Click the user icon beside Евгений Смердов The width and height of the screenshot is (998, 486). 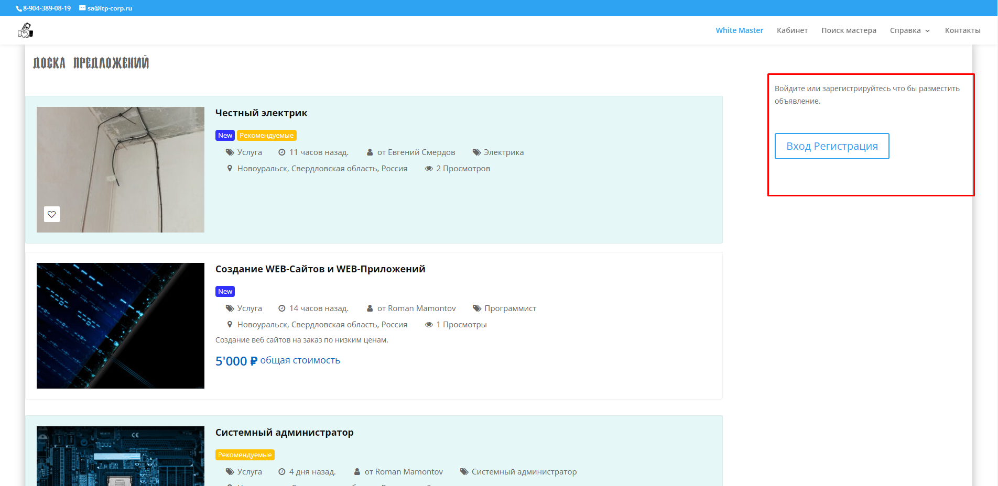coord(370,152)
